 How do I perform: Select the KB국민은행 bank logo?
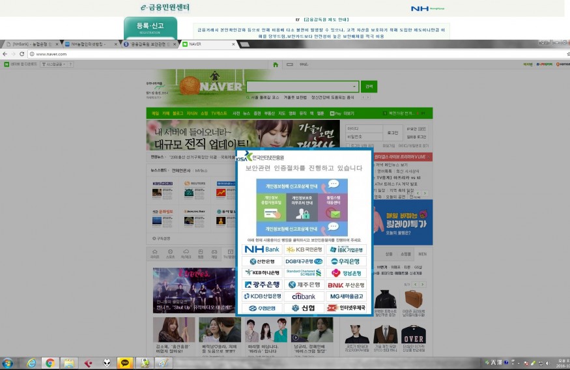[x=304, y=249]
